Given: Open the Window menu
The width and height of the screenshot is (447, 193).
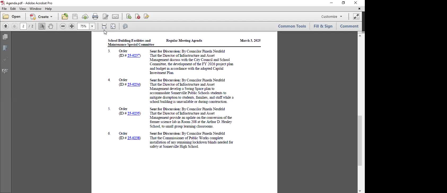Looking at the screenshot, I should click(x=35, y=9).
